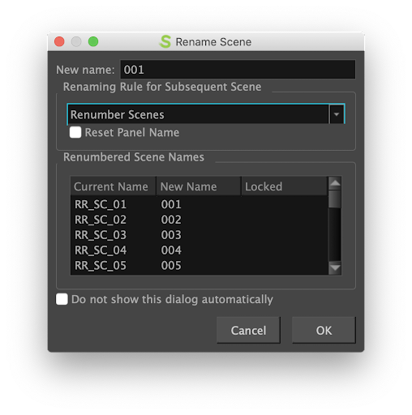Screen dimensions: 412x415
Task: Select the RR_SC_01 row in the table
Action: 200,204
